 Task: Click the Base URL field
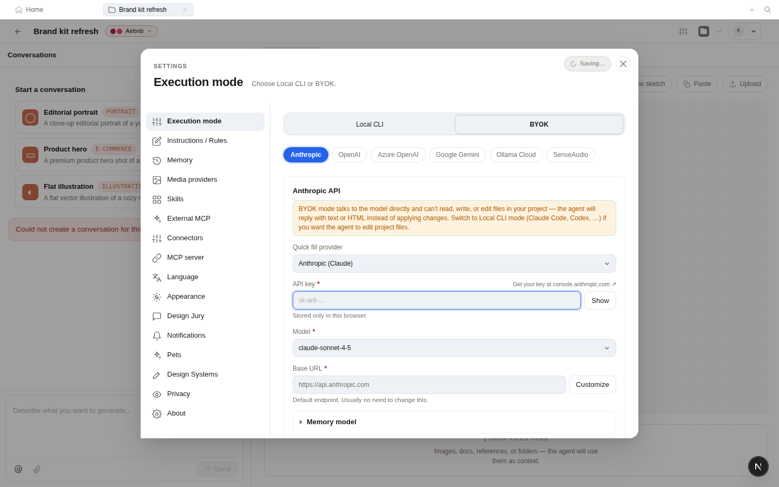click(x=429, y=385)
